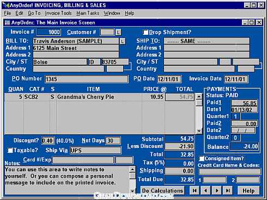Open the Help menu
267x200 pixels.
pos(130,13)
